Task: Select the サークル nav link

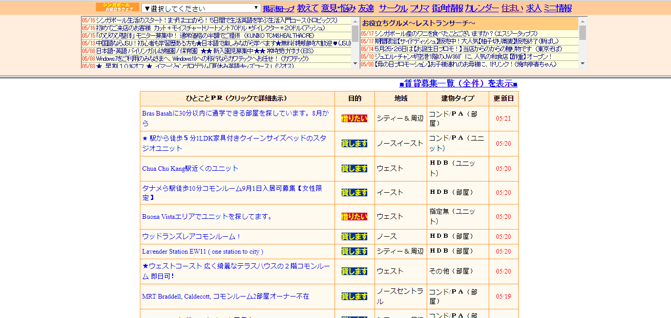Action: pos(393,8)
